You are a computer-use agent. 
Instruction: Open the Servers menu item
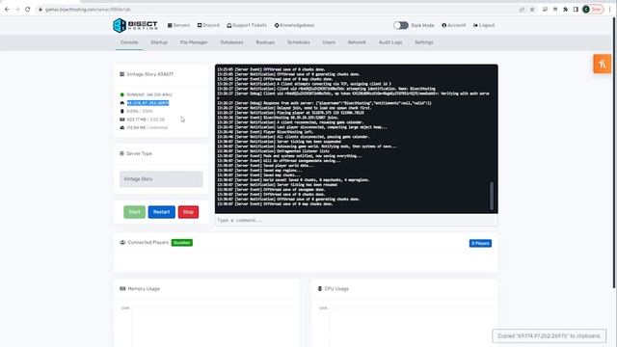(178, 25)
